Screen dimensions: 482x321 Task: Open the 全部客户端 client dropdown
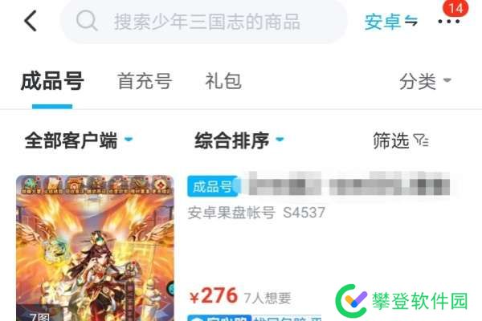79,140
